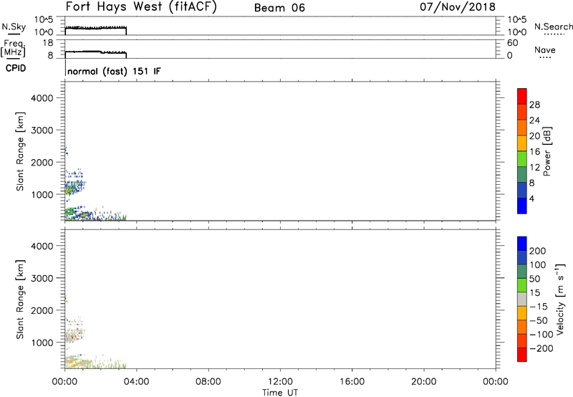This screenshot has width=573, height=397.
Task: Click the '04:00' time tick label
Action: 137,382
